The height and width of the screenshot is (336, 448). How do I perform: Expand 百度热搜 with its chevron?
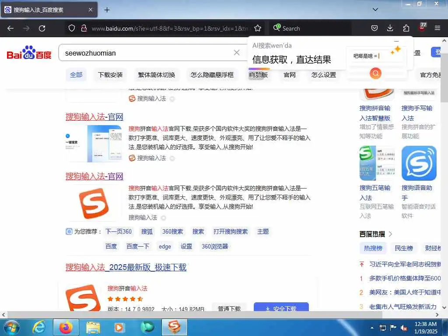pyautogui.click(x=391, y=234)
